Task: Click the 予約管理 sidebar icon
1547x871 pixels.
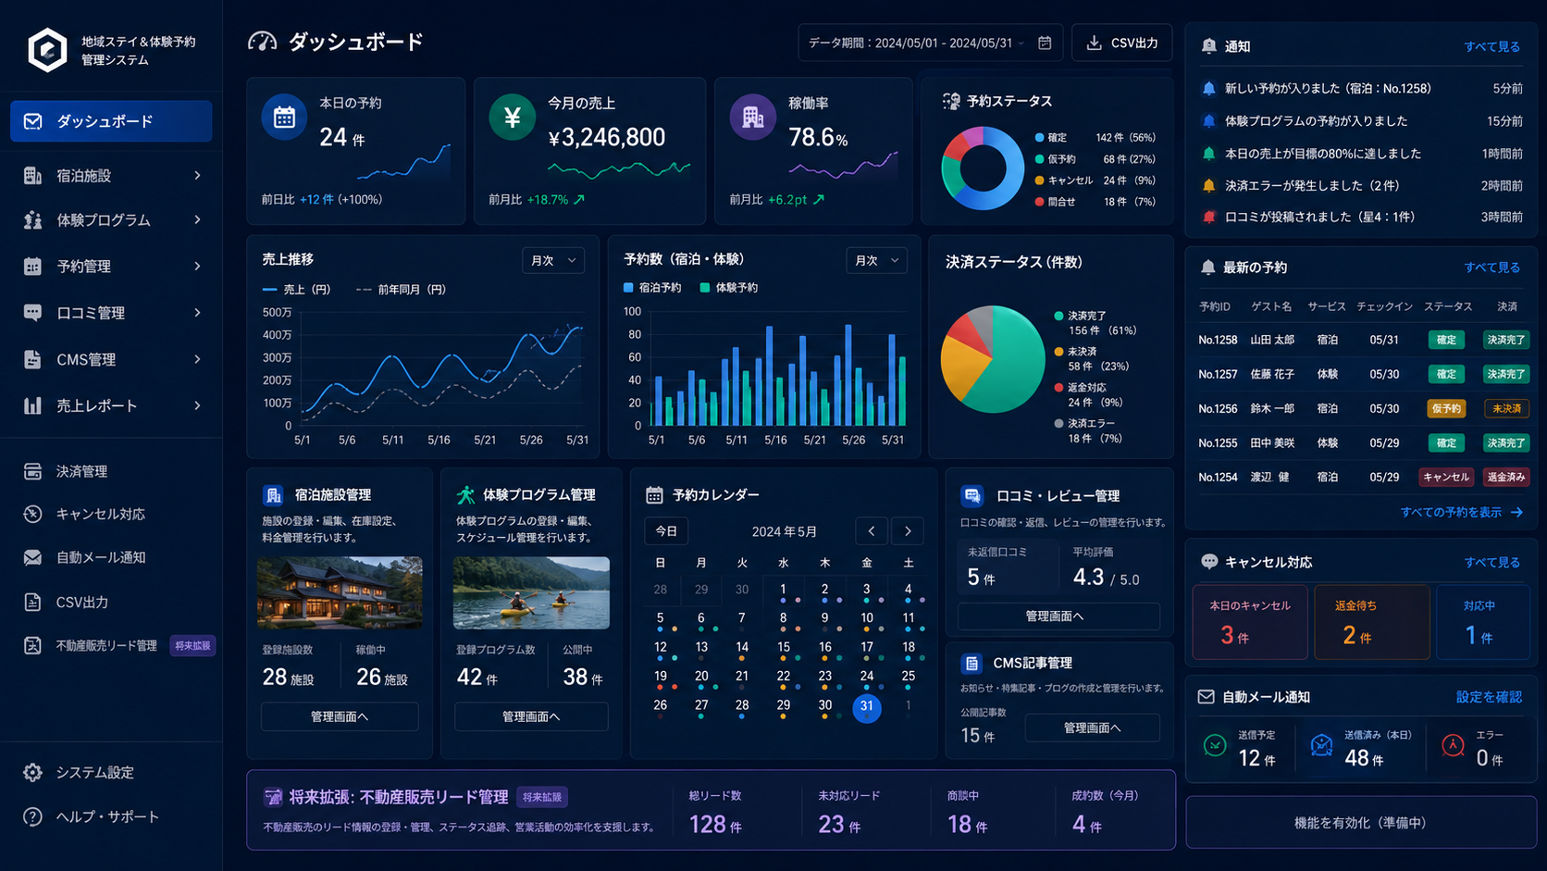Action: pyautogui.click(x=32, y=267)
